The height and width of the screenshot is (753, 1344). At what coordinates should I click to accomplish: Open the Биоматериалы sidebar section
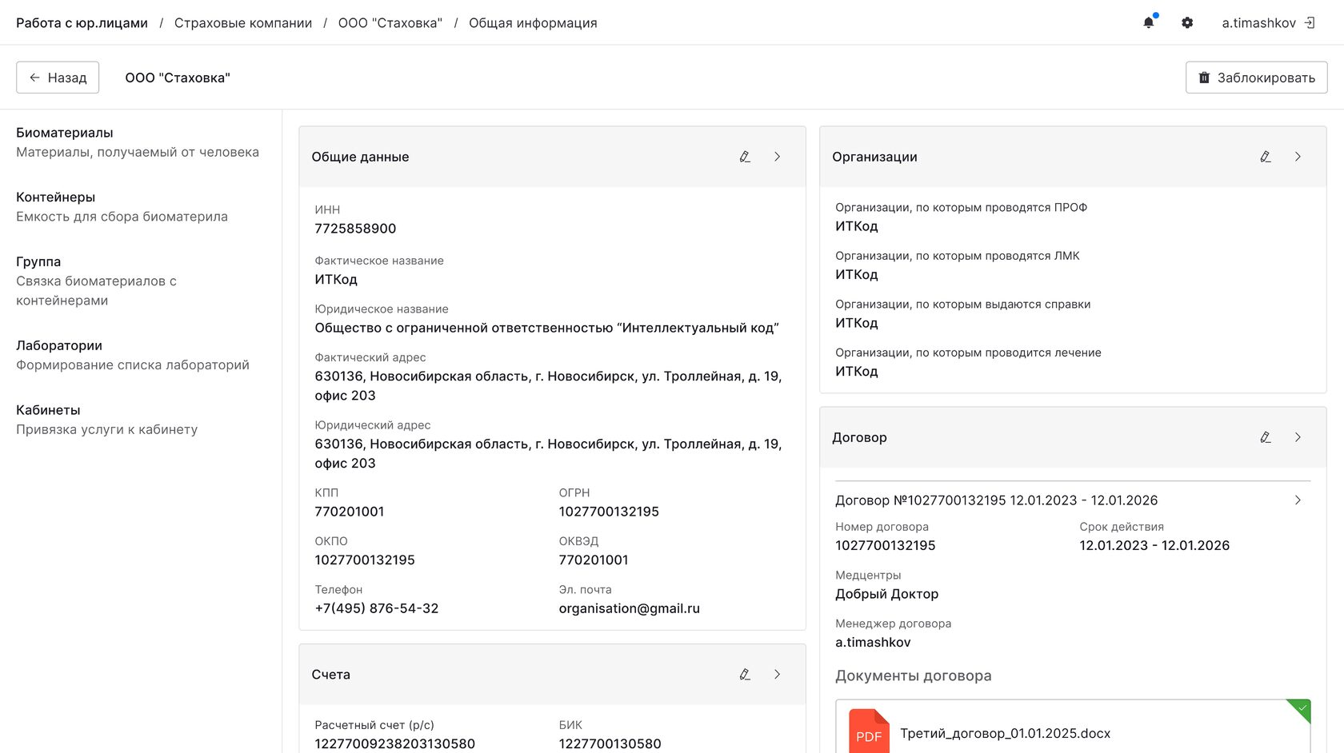[65, 133]
